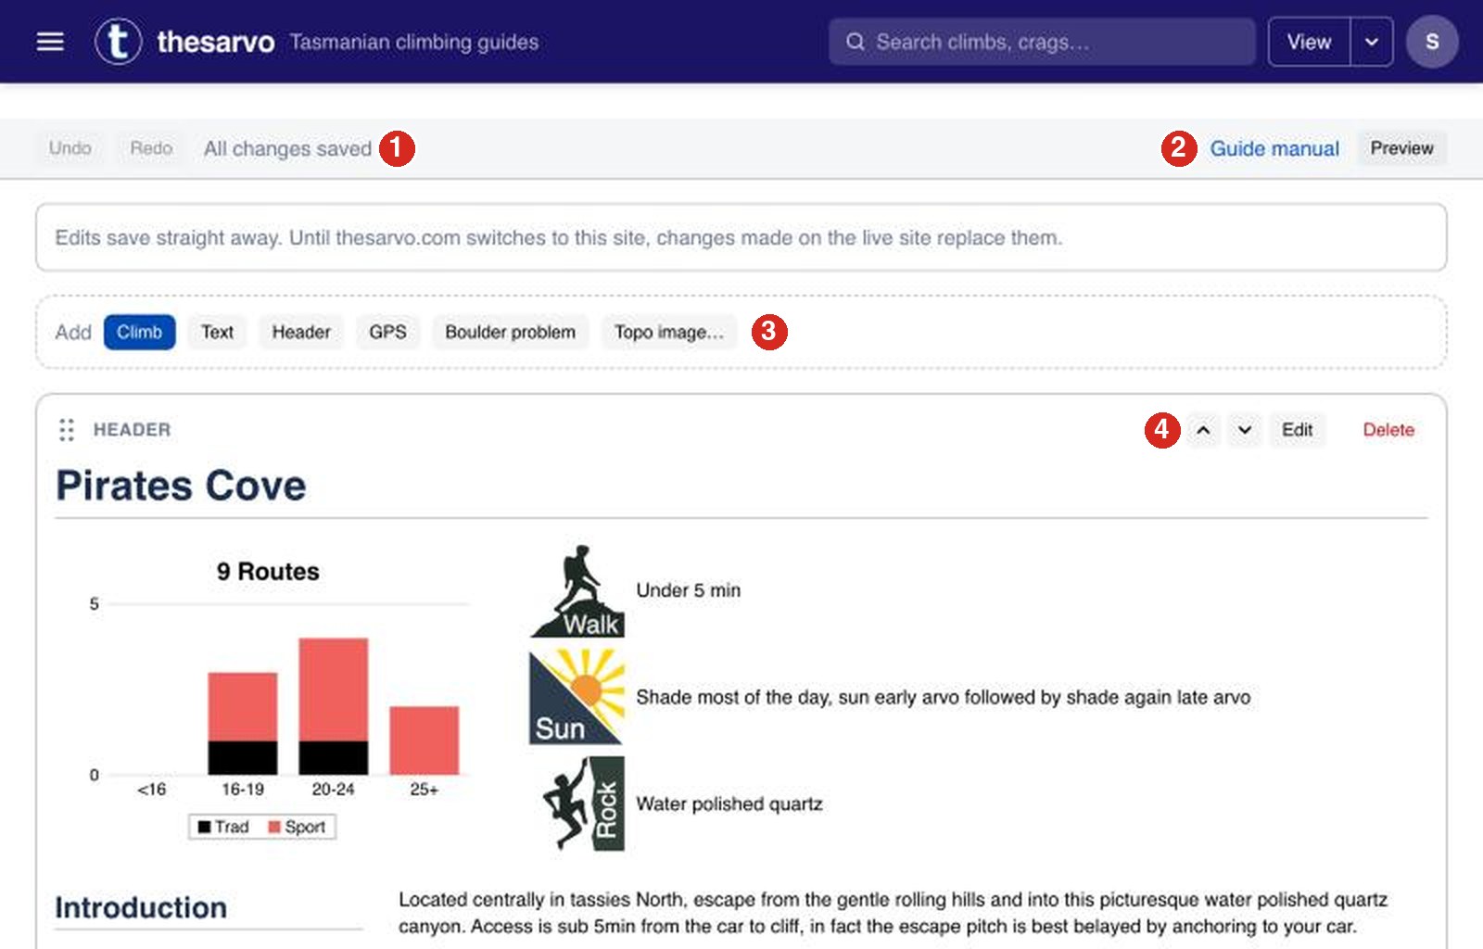Add a Topo image
This screenshot has width=1483, height=949.
tap(669, 332)
